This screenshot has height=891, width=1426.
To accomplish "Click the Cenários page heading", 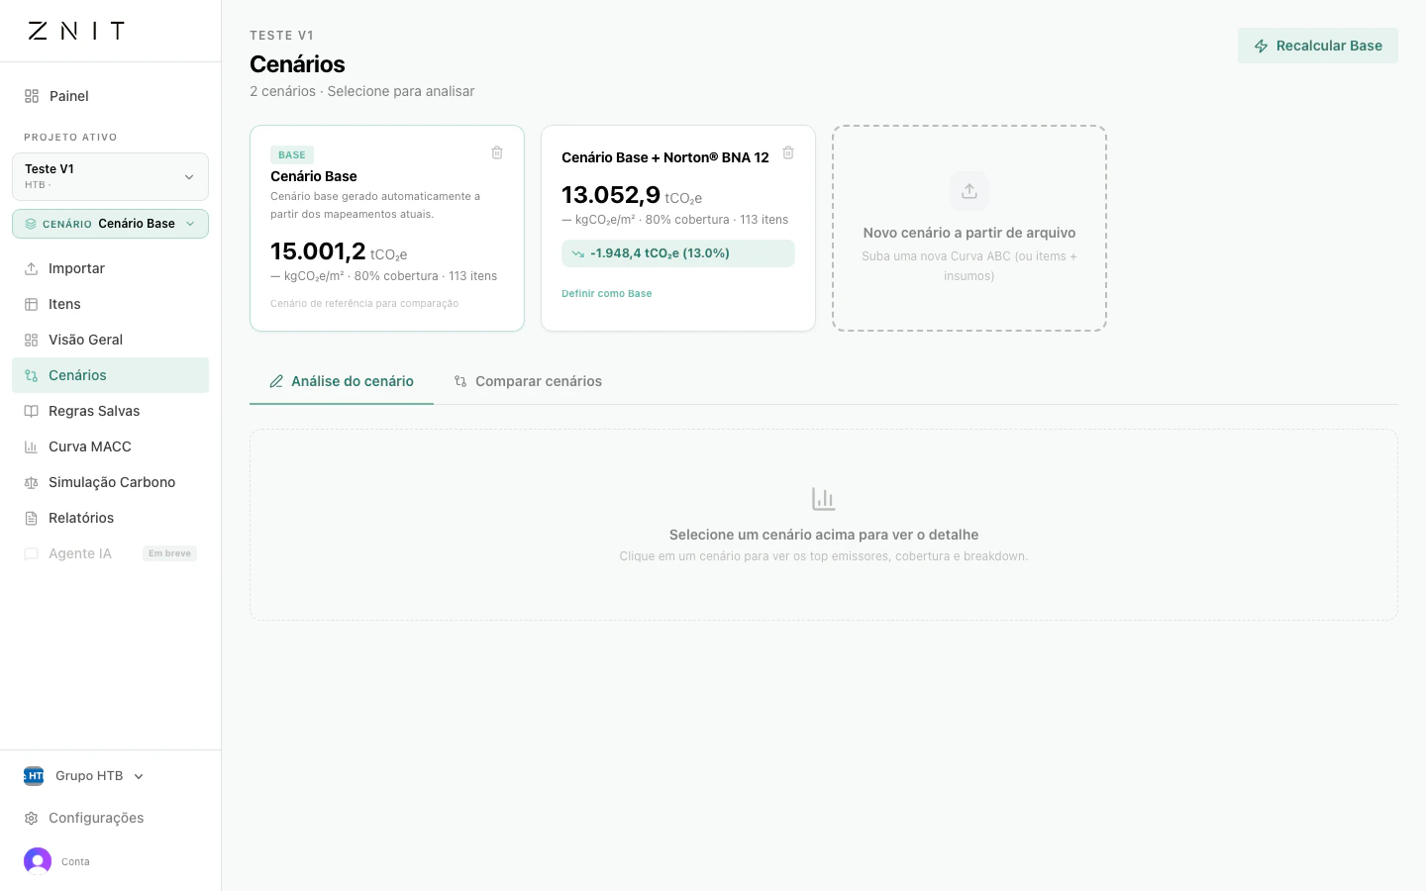I will click(x=297, y=64).
